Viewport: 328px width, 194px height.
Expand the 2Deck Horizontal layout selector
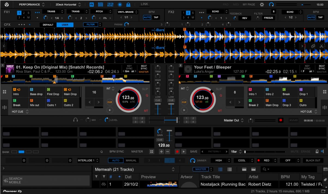(67, 4)
